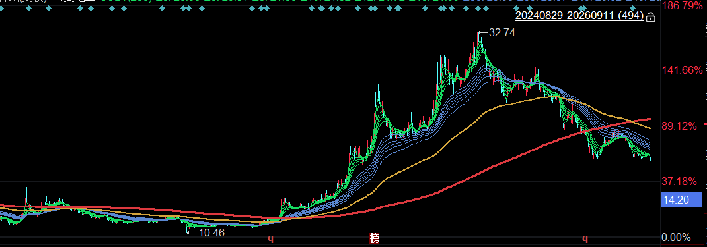Select the 186.79% axis label
The image size is (707, 247).
pos(682,6)
